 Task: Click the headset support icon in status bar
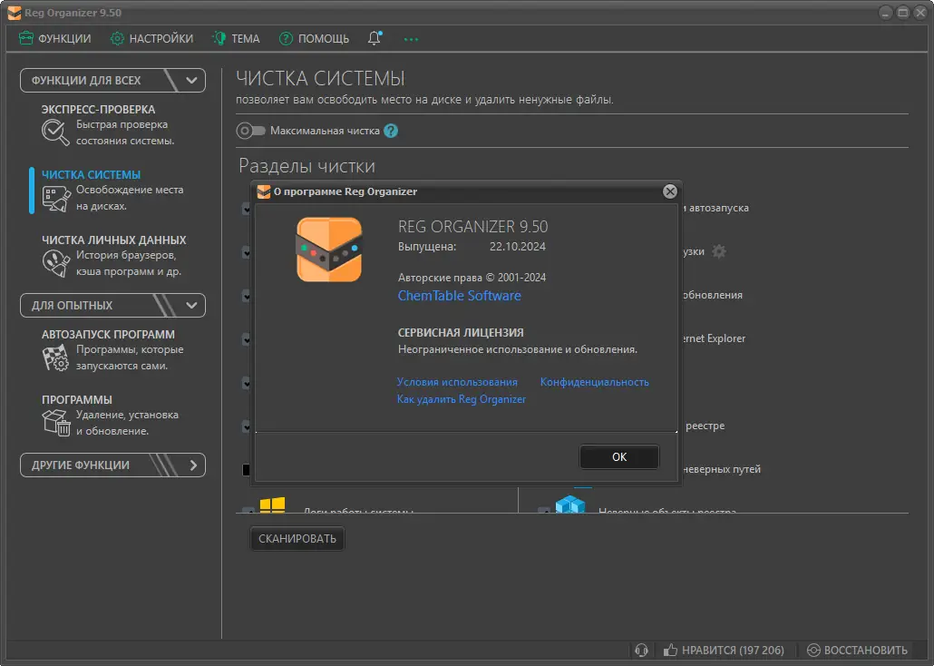641,650
